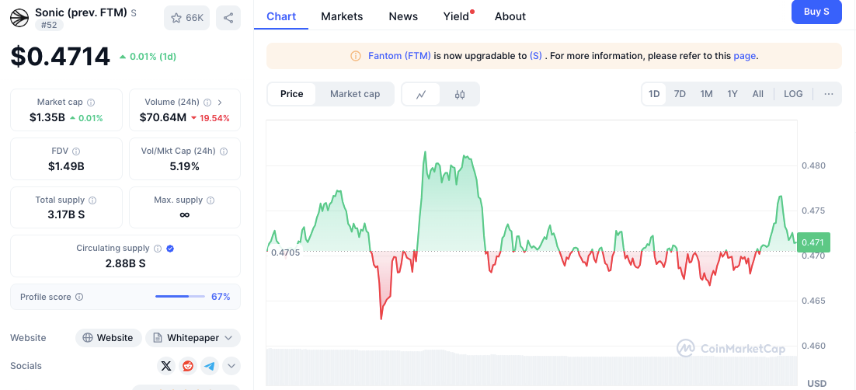Select the 7D time range
The height and width of the screenshot is (390, 856).
tap(680, 94)
